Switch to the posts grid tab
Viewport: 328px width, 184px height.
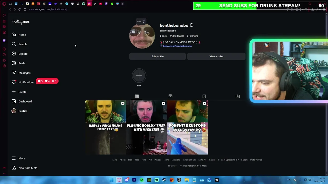[137, 96]
